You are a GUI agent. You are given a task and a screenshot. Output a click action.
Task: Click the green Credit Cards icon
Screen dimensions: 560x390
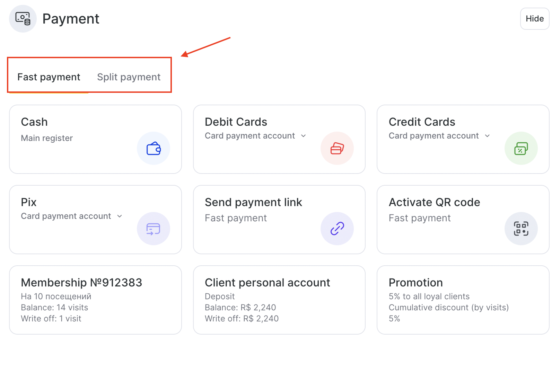click(521, 148)
